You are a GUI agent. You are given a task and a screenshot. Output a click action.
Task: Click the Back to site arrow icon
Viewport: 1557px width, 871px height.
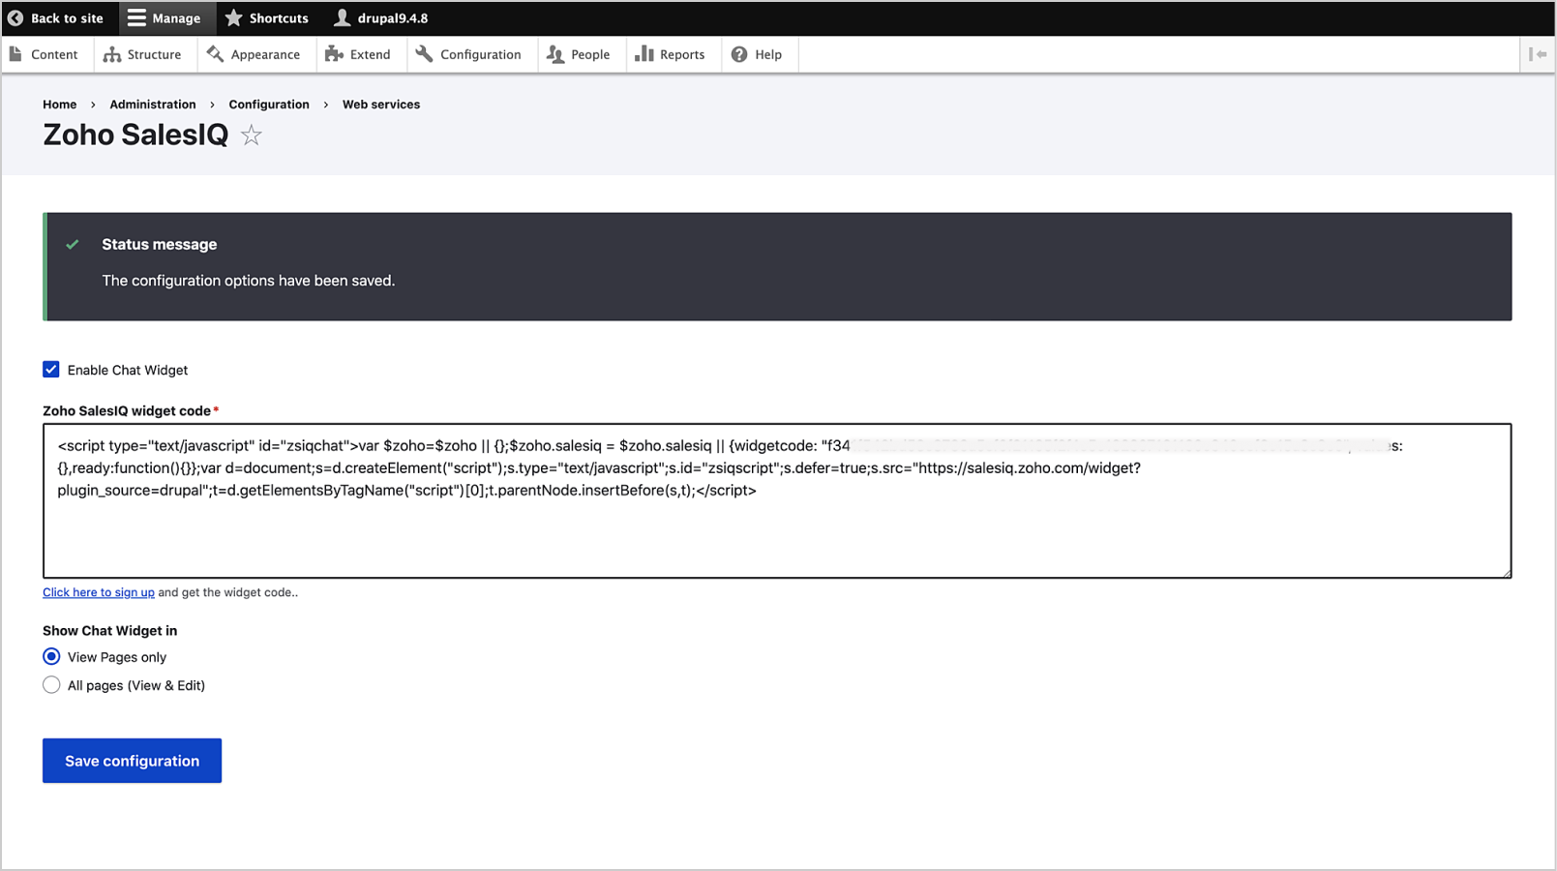click(15, 18)
